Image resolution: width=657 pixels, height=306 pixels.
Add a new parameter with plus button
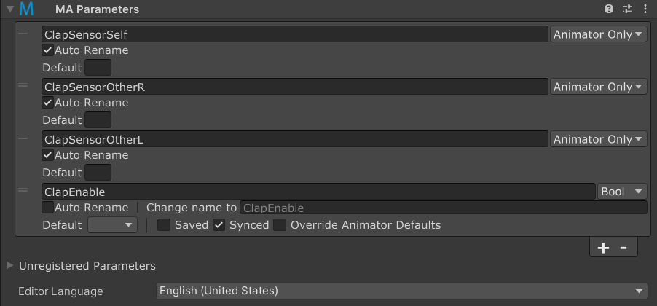[x=603, y=248]
